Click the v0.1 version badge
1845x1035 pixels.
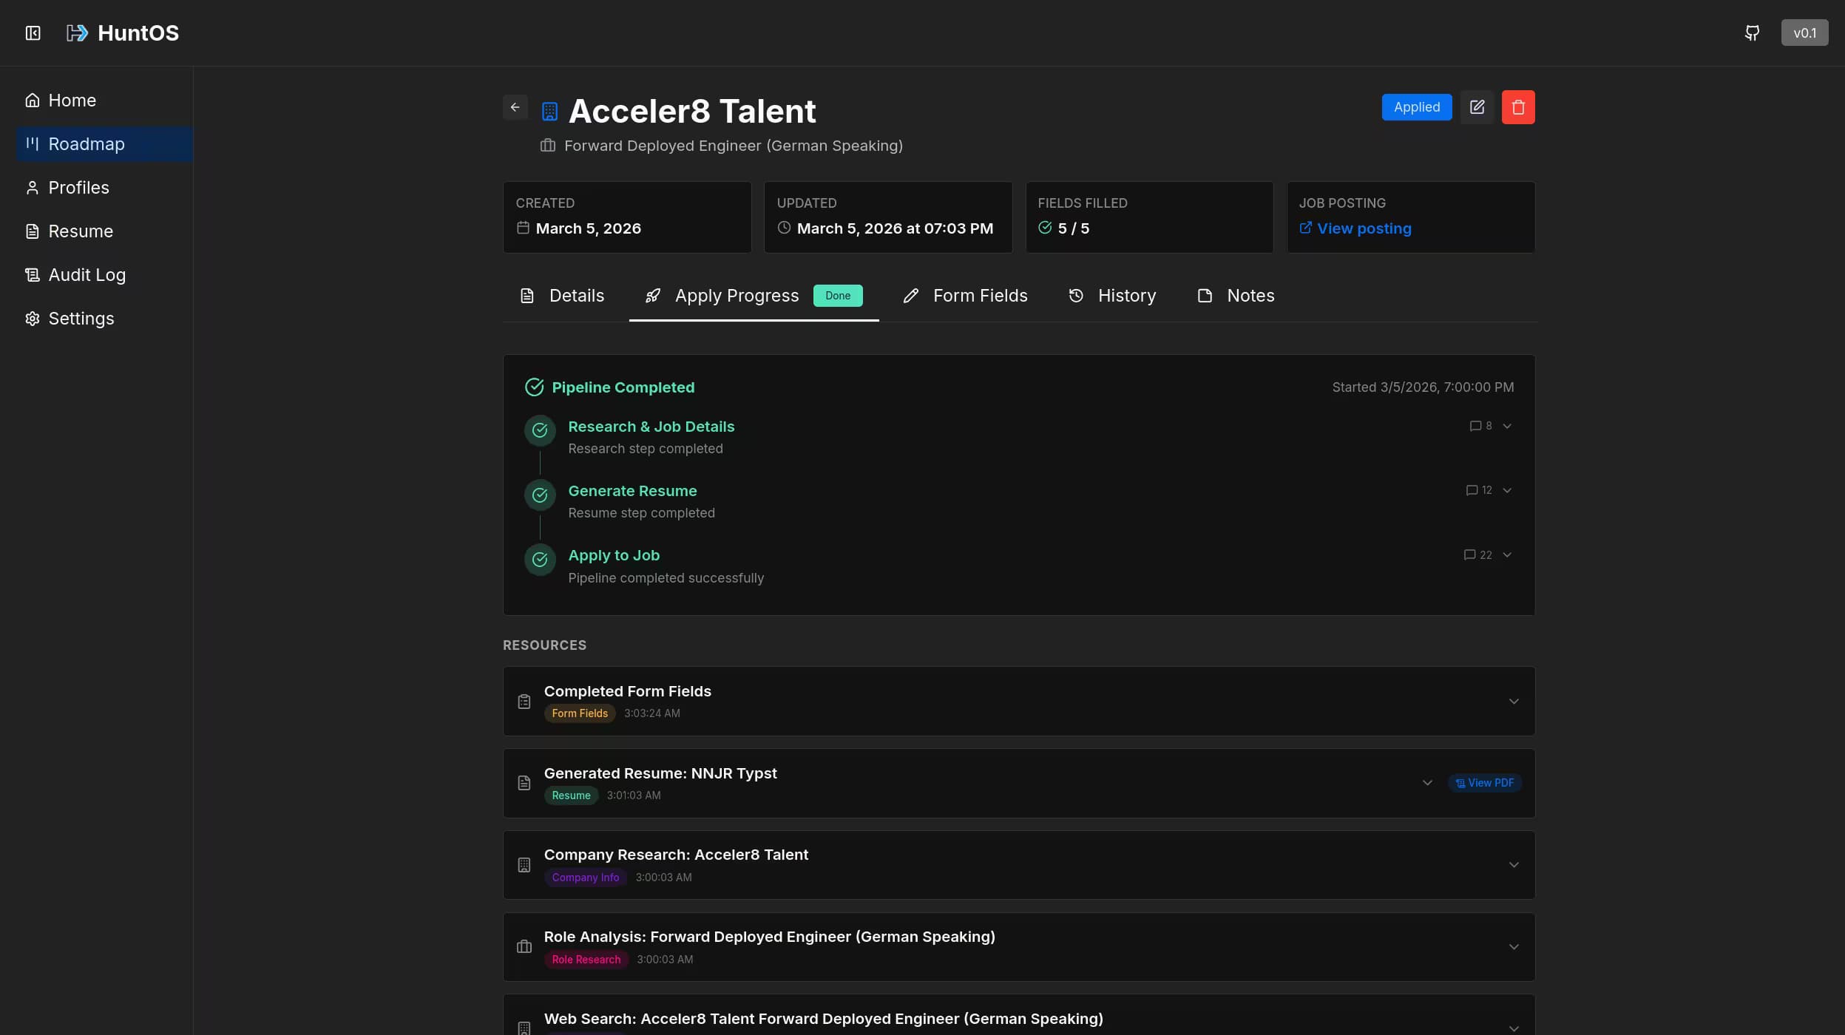[x=1804, y=33]
